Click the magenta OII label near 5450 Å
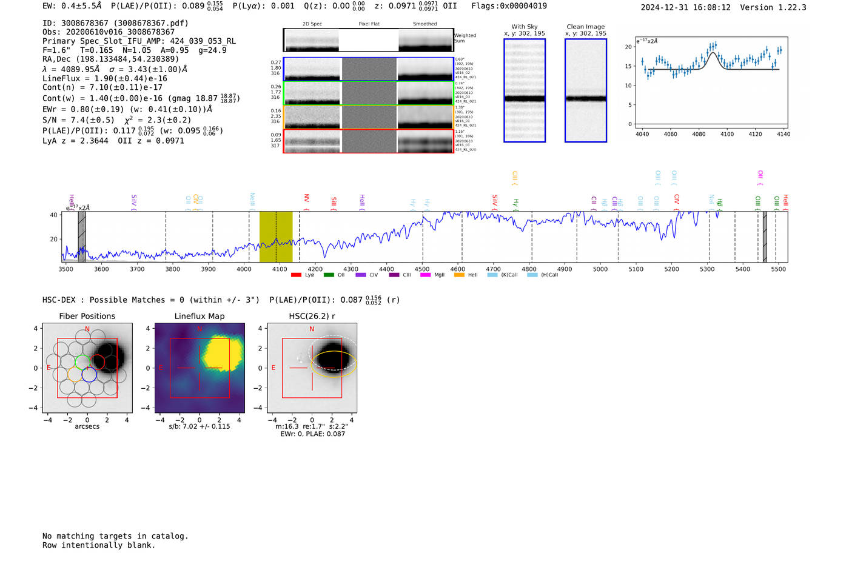 (760, 177)
